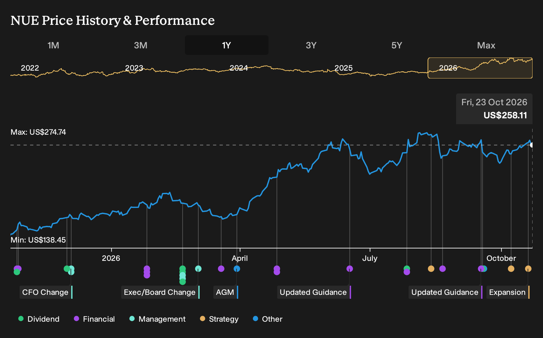543x338 pixels.
Task: Click lower teal dot above CFO Change label
Action: tap(71, 272)
